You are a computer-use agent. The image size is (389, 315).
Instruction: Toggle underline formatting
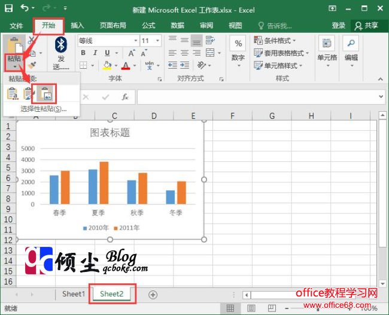pyautogui.click(x=107, y=53)
